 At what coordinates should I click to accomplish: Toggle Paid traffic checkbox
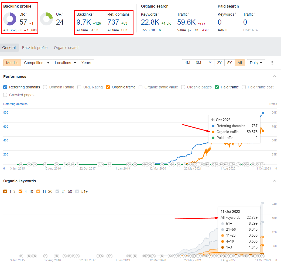click(217, 87)
